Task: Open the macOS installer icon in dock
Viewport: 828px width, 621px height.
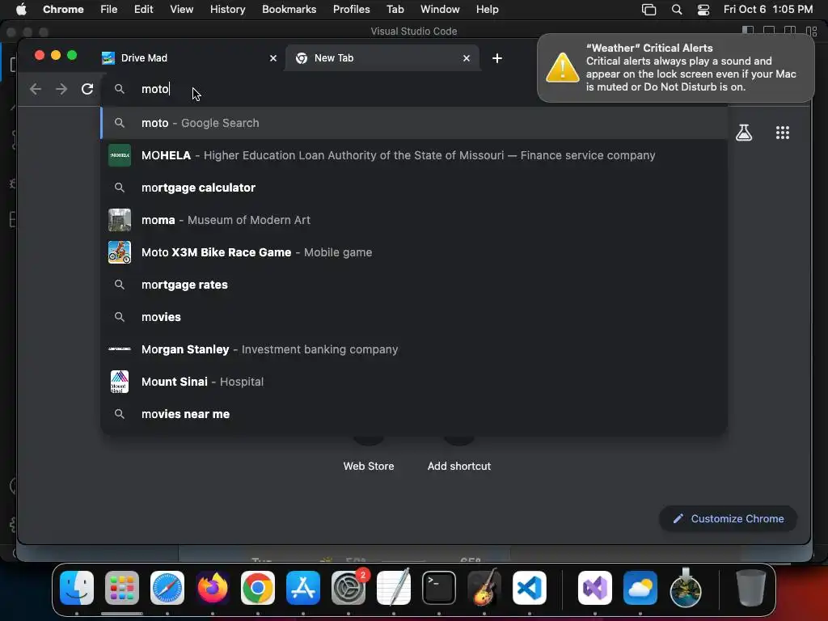Action: tap(686, 588)
